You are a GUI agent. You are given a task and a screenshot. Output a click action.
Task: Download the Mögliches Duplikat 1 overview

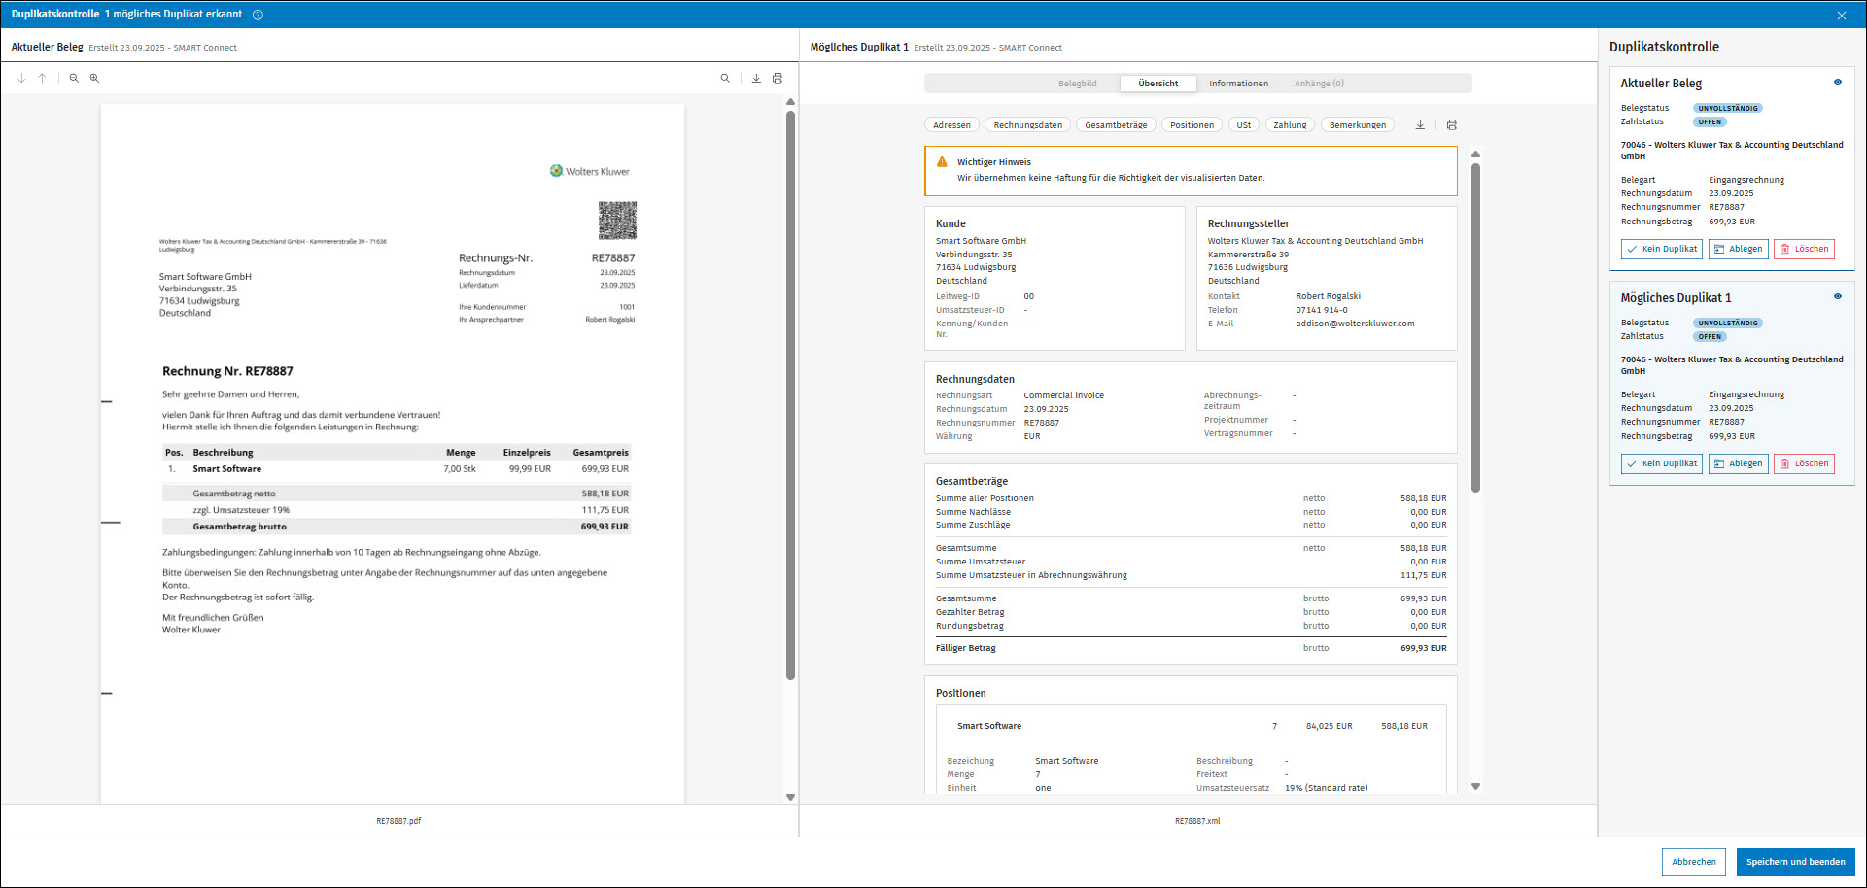[x=1420, y=124]
